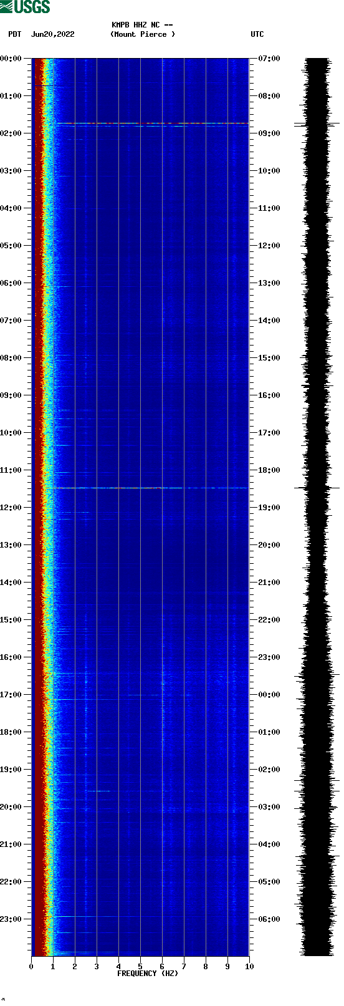Viewport: 344px width, 1006px height.
Task: Click the 12:00 UTC time label
Action: click(x=269, y=246)
